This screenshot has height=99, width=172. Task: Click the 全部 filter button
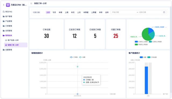pyautogui.click(x=48, y=12)
